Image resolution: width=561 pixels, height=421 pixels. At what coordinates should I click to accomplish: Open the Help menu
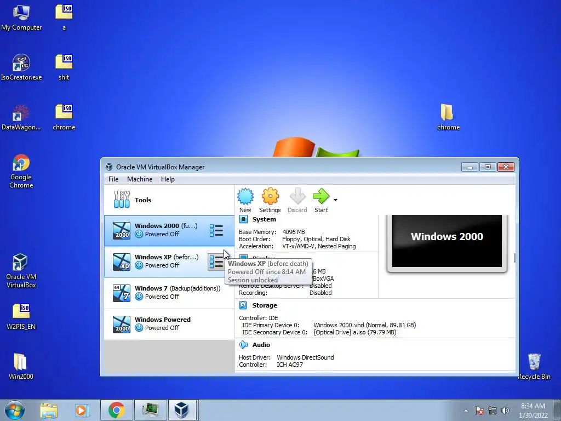[168, 179]
